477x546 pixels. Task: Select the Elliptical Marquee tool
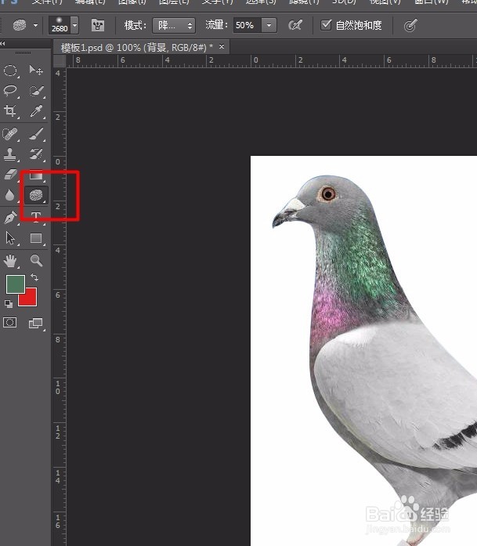point(10,71)
